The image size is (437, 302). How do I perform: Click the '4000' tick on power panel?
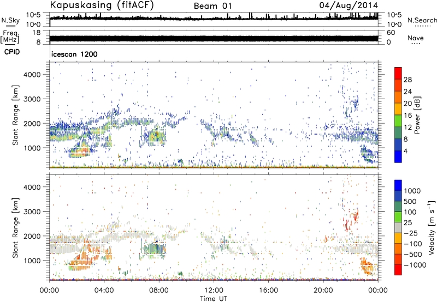point(32,75)
